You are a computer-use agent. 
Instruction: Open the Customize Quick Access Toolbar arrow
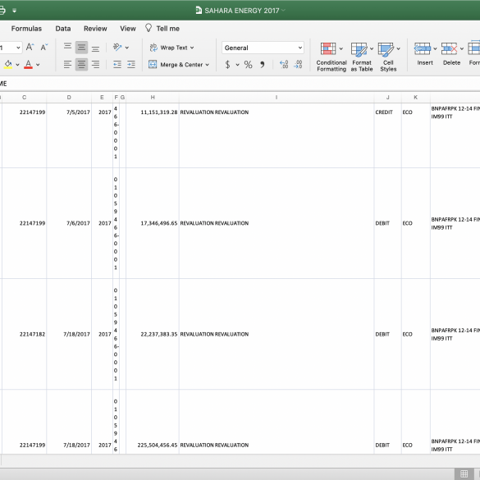tap(14, 11)
